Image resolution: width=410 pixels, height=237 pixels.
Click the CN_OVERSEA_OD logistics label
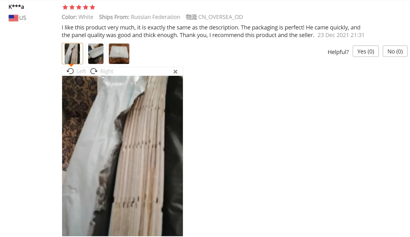point(221,17)
